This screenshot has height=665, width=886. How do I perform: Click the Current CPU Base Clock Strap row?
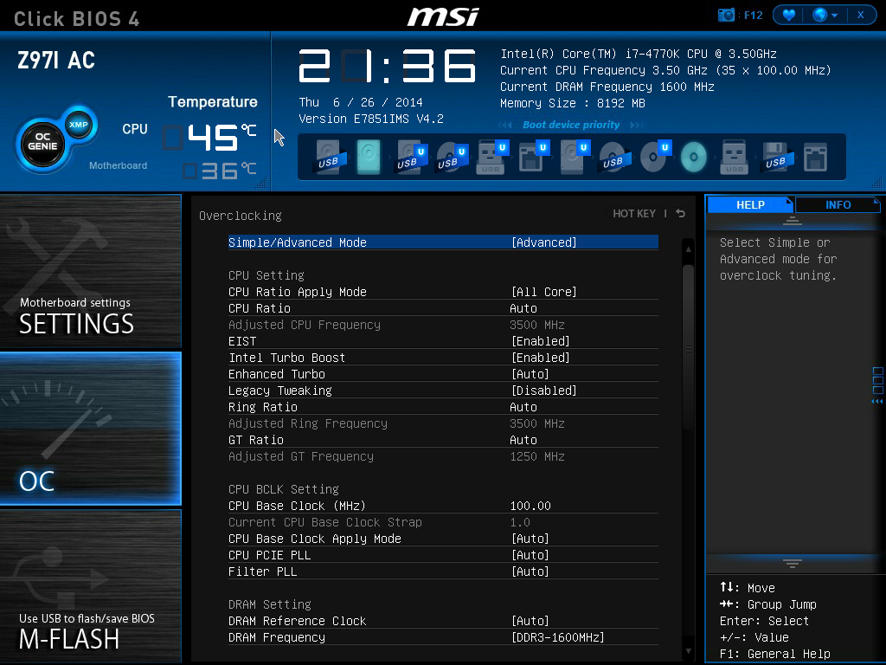tap(443, 522)
